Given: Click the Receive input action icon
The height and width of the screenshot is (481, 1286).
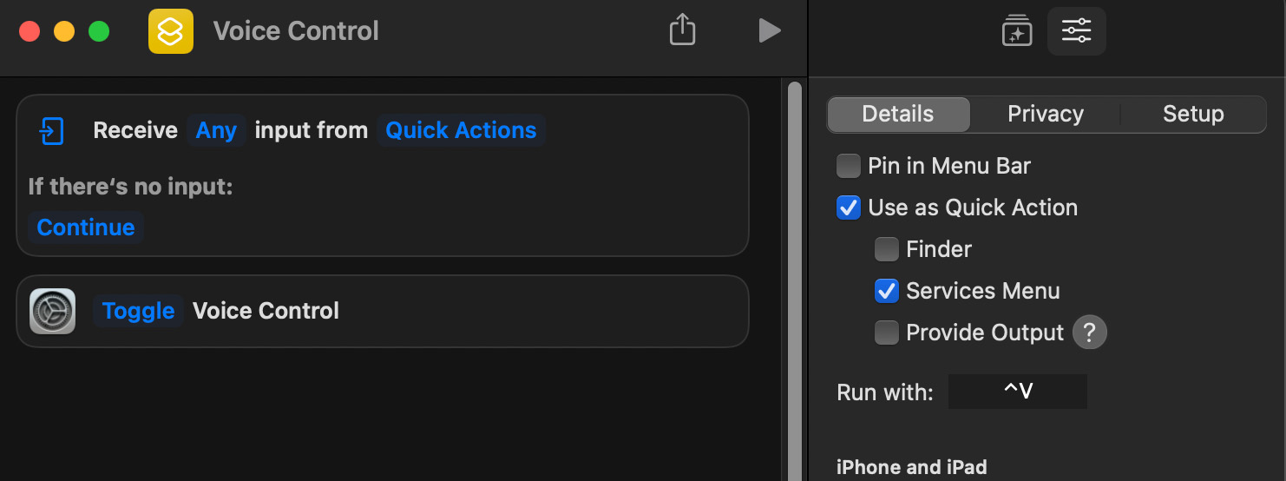Looking at the screenshot, I should coord(51,131).
